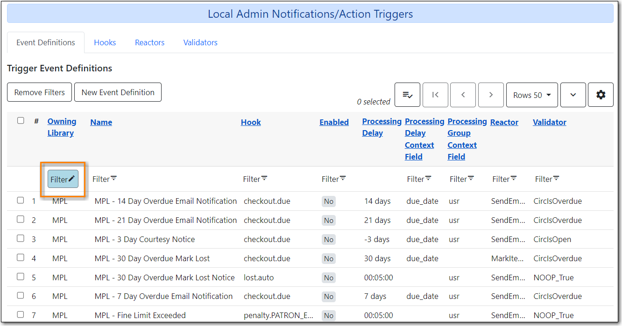Check the 14 Day Overdue Email Notification row
Viewport: 622px width, 326px height.
pyautogui.click(x=21, y=201)
